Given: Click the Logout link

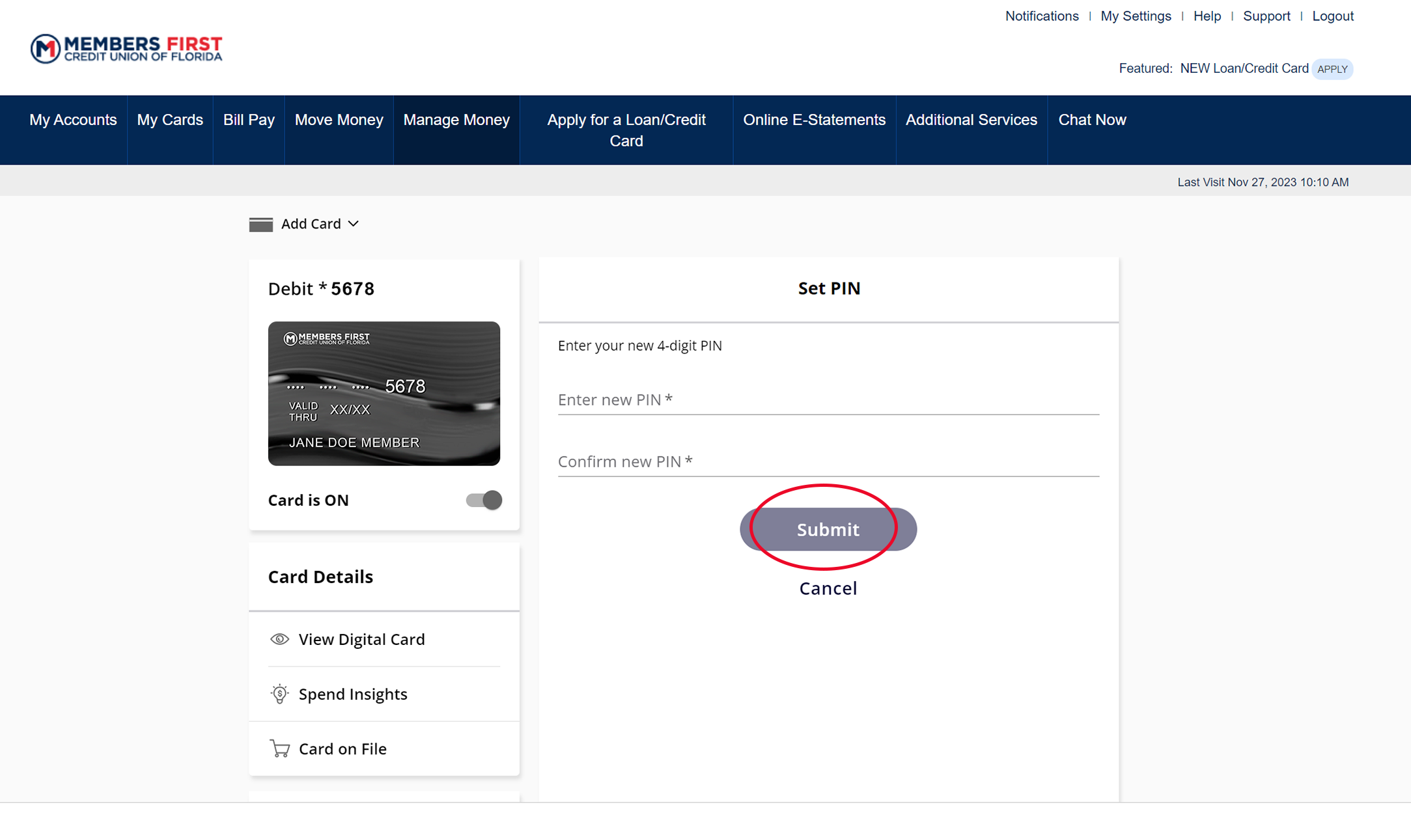Looking at the screenshot, I should [x=1332, y=16].
